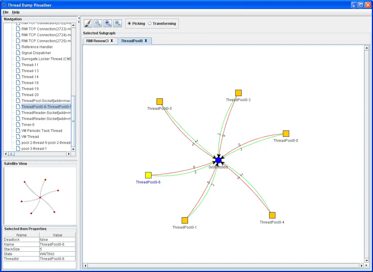This screenshot has width=373, height=272.
Task: Click the Name column header in properties
Action: point(22,235)
